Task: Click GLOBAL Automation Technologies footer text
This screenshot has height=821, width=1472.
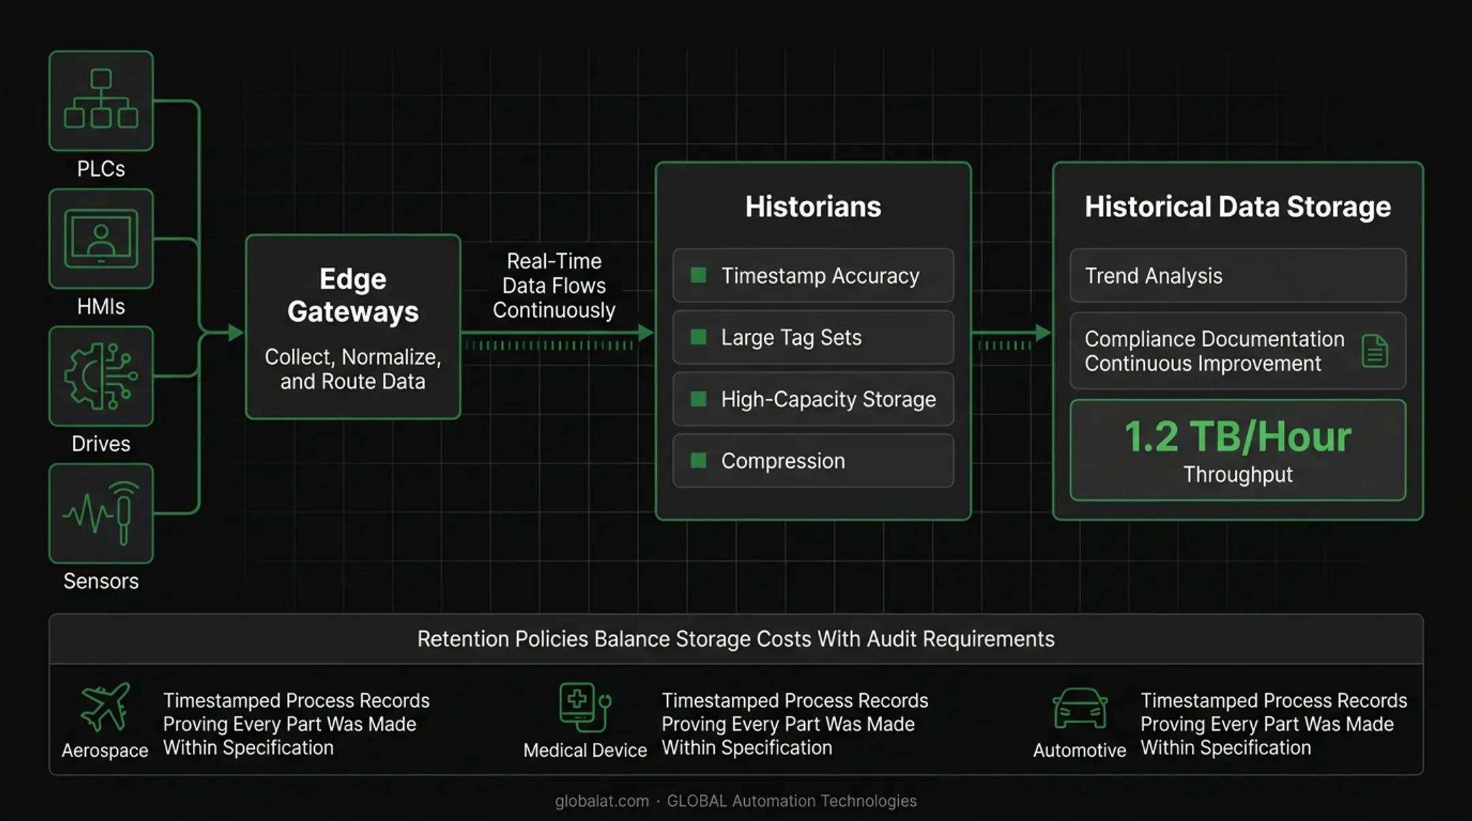Action: coord(791,801)
